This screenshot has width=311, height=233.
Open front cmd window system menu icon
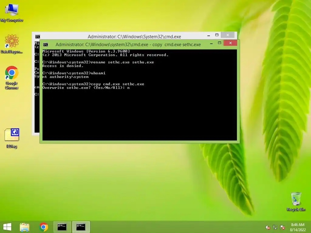(46, 45)
